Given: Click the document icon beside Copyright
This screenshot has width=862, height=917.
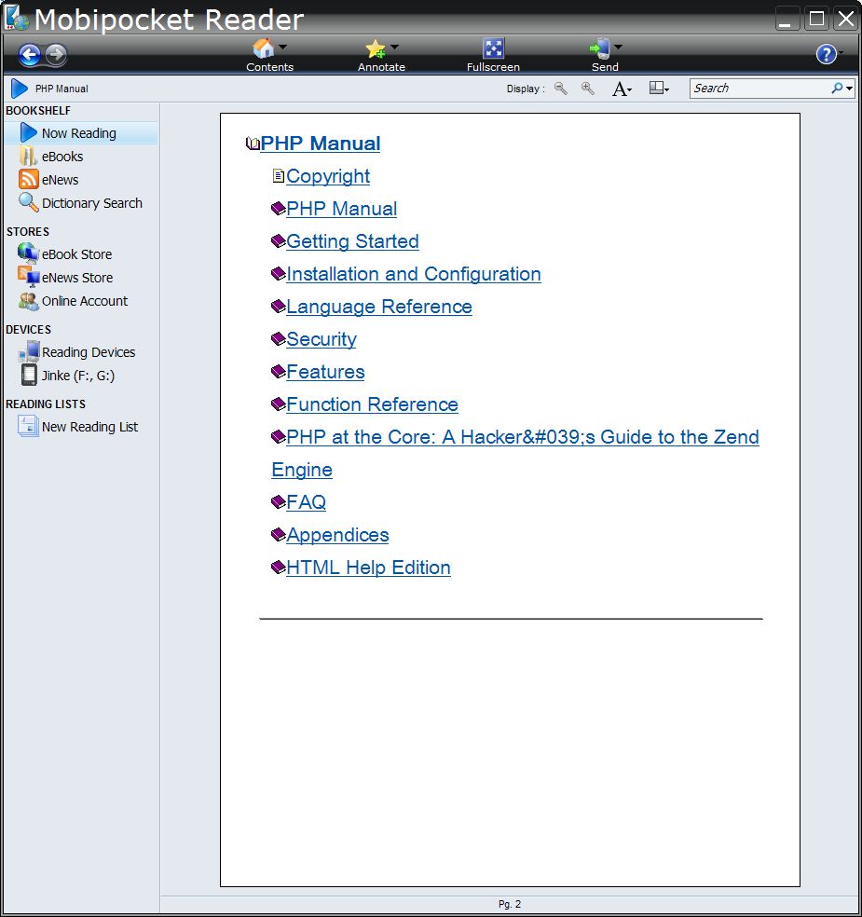Looking at the screenshot, I should (279, 175).
